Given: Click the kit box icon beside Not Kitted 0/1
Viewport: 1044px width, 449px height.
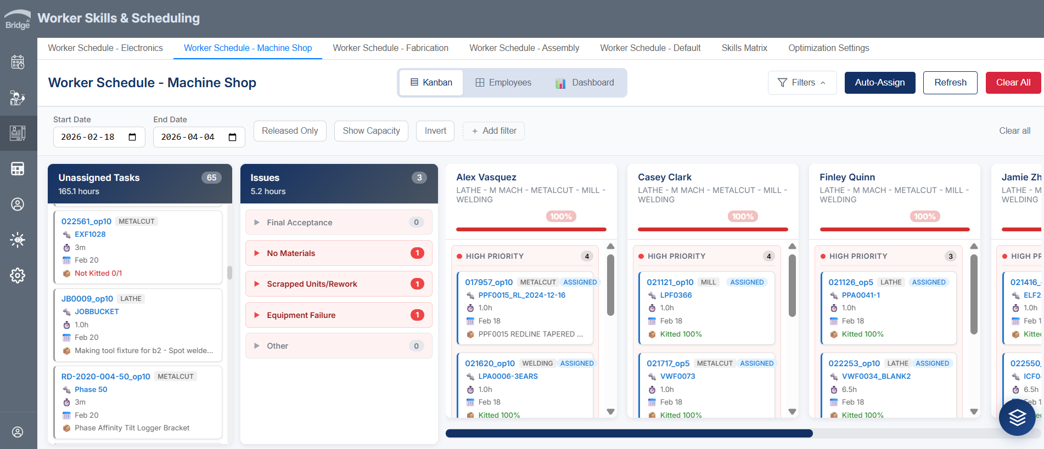Looking at the screenshot, I should [x=67, y=274].
